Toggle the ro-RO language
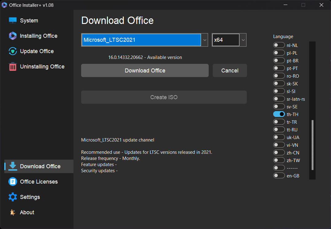The height and width of the screenshot is (229, 331). [x=279, y=76]
